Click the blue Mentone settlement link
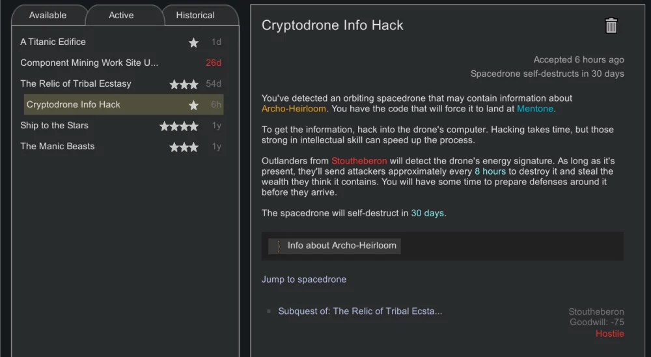Screen dimensions: 651x357 pos(534,109)
